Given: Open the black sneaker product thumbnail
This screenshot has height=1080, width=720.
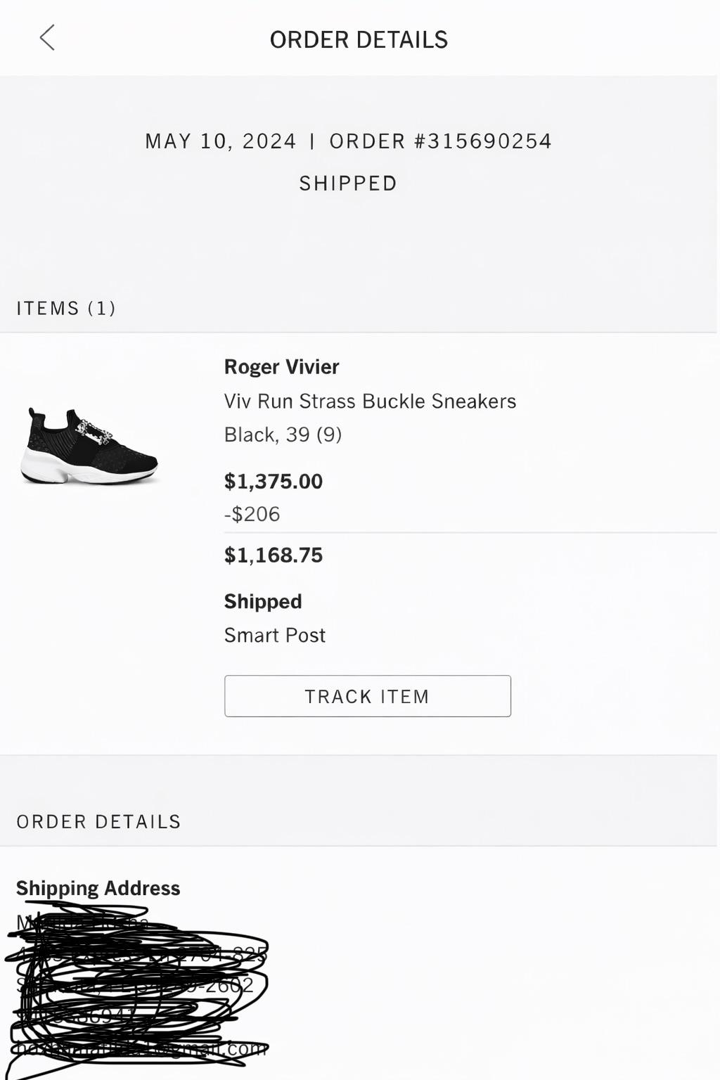Looking at the screenshot, I should [x=90, y=446].
